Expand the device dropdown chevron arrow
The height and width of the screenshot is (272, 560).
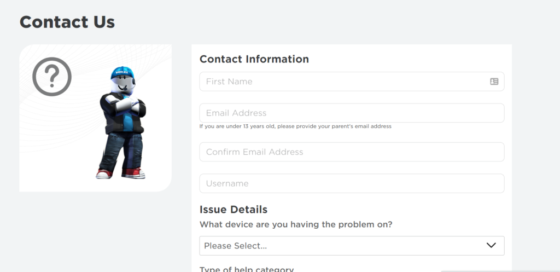(x=491, y=246)
